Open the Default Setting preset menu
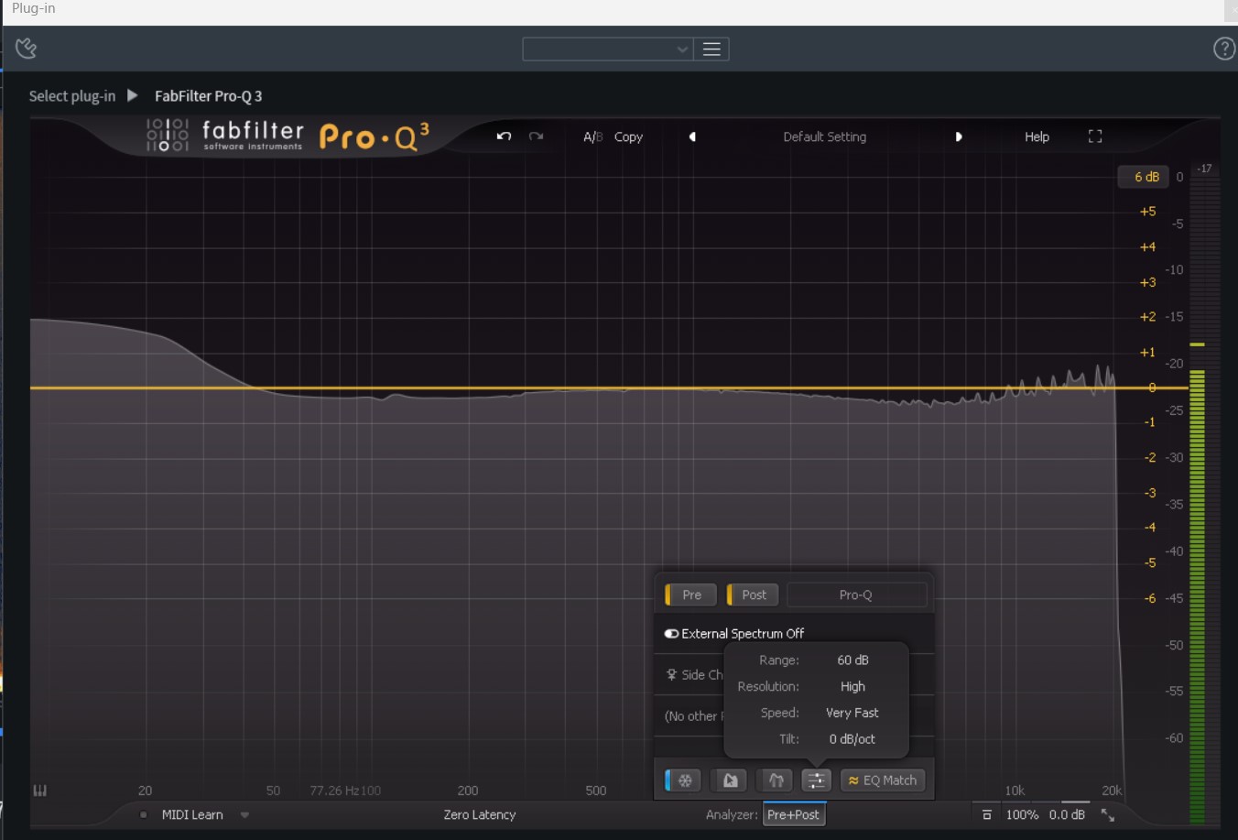The image size is (1238, 840). pyautogui.click(x=825, y=136)
